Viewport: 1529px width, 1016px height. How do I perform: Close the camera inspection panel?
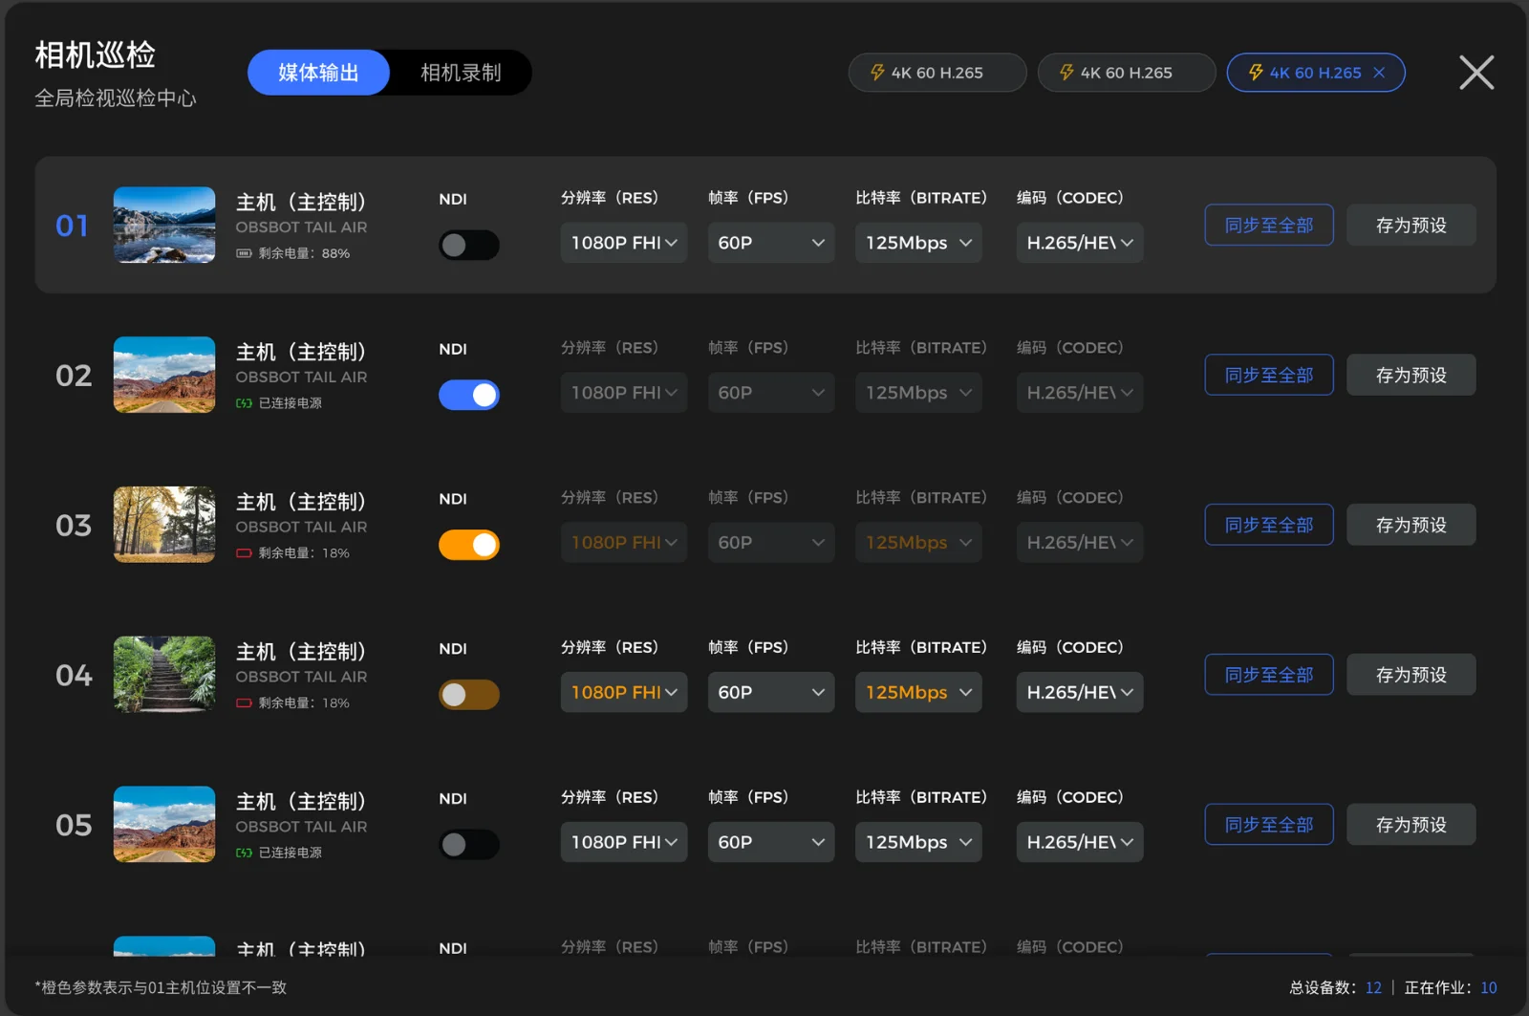[1476, 73]
